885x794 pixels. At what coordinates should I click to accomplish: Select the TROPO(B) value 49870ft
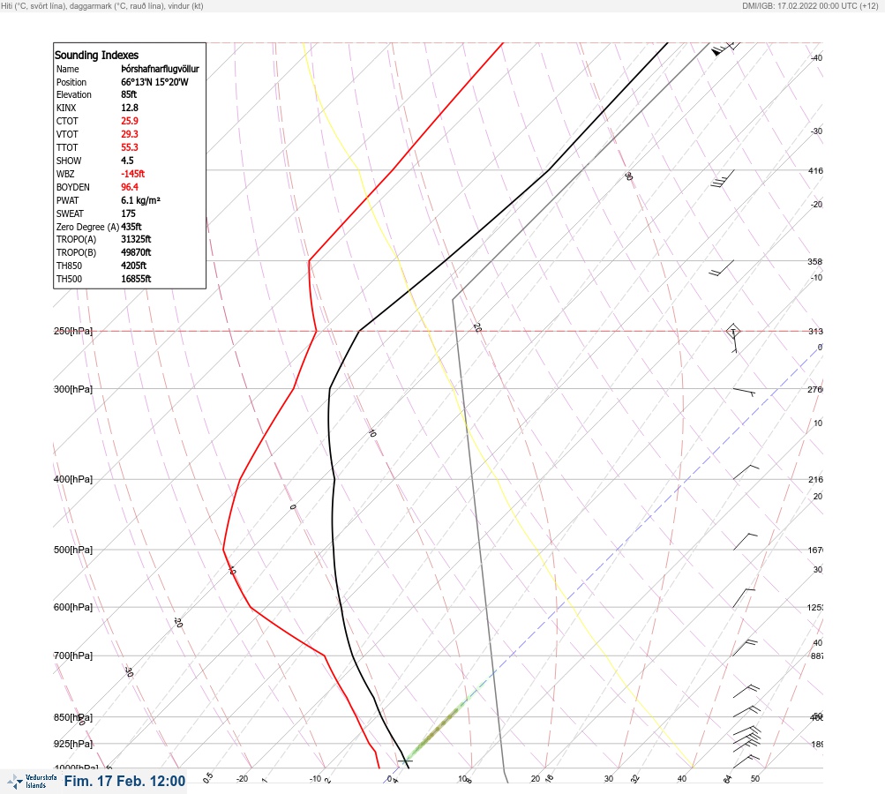tap(136, 252)
